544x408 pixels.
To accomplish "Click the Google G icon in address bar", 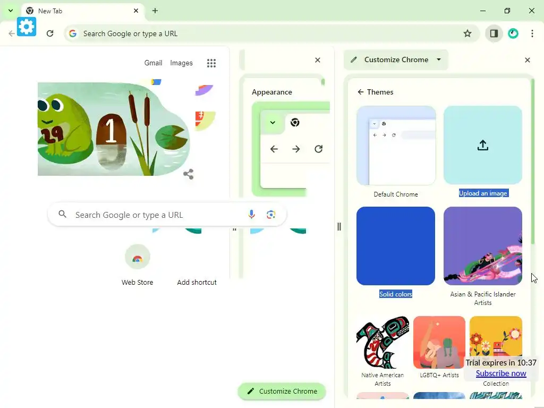I will [x=72, y=33].
